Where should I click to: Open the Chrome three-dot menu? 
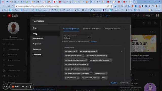tap(159, 6)
